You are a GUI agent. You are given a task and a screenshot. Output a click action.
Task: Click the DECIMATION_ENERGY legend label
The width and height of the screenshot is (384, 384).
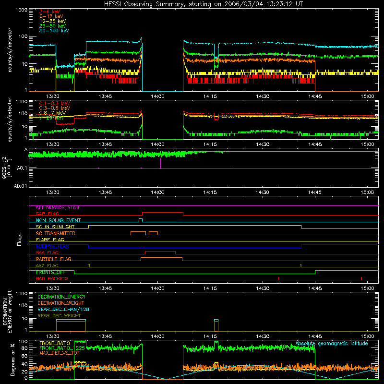(x=61, y=297)
